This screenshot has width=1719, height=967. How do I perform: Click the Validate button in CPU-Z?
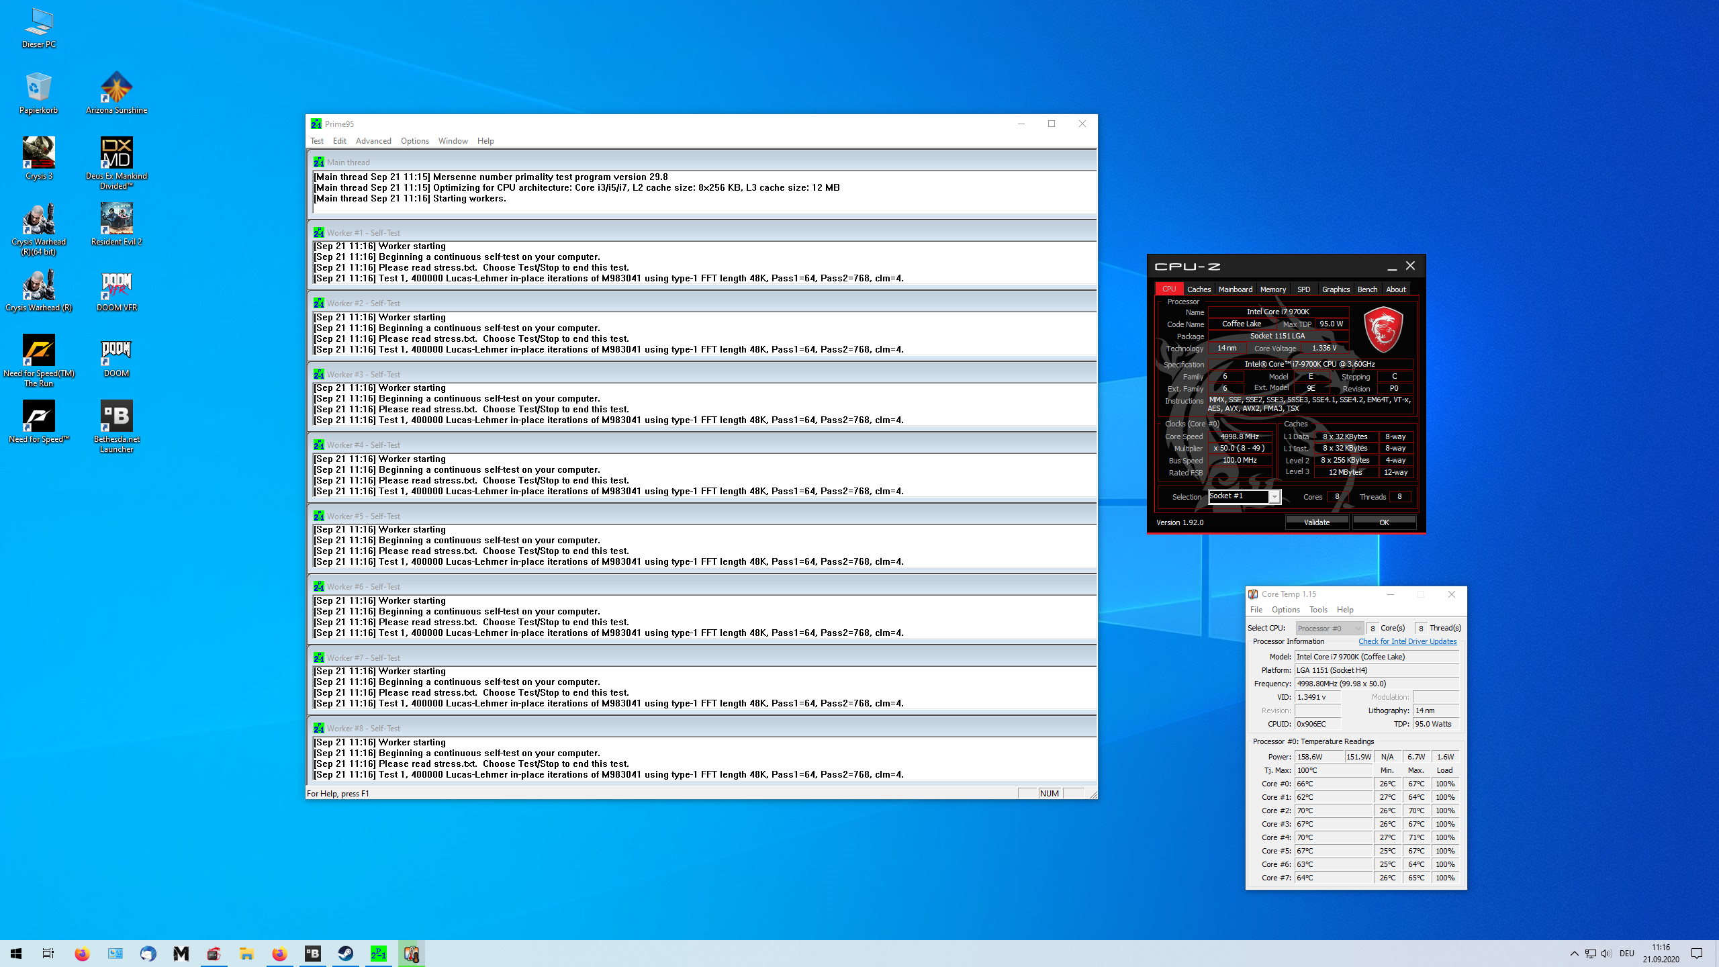tap(1316, 522)
